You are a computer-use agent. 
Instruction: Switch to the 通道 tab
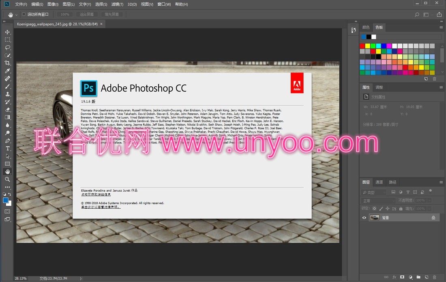(x=379, y=182)
